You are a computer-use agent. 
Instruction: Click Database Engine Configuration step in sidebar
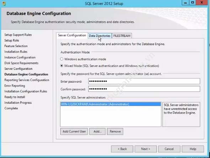[26, 74]
